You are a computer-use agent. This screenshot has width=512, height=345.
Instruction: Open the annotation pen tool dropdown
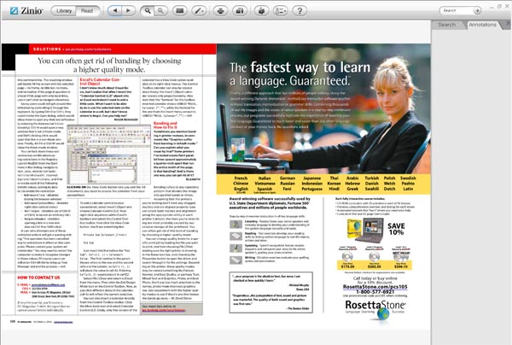coord(199,11)
